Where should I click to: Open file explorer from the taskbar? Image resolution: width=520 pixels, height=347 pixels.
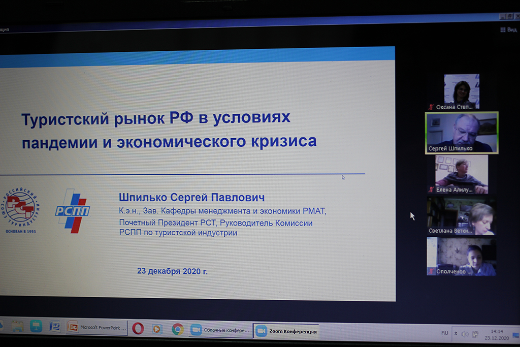17,326
